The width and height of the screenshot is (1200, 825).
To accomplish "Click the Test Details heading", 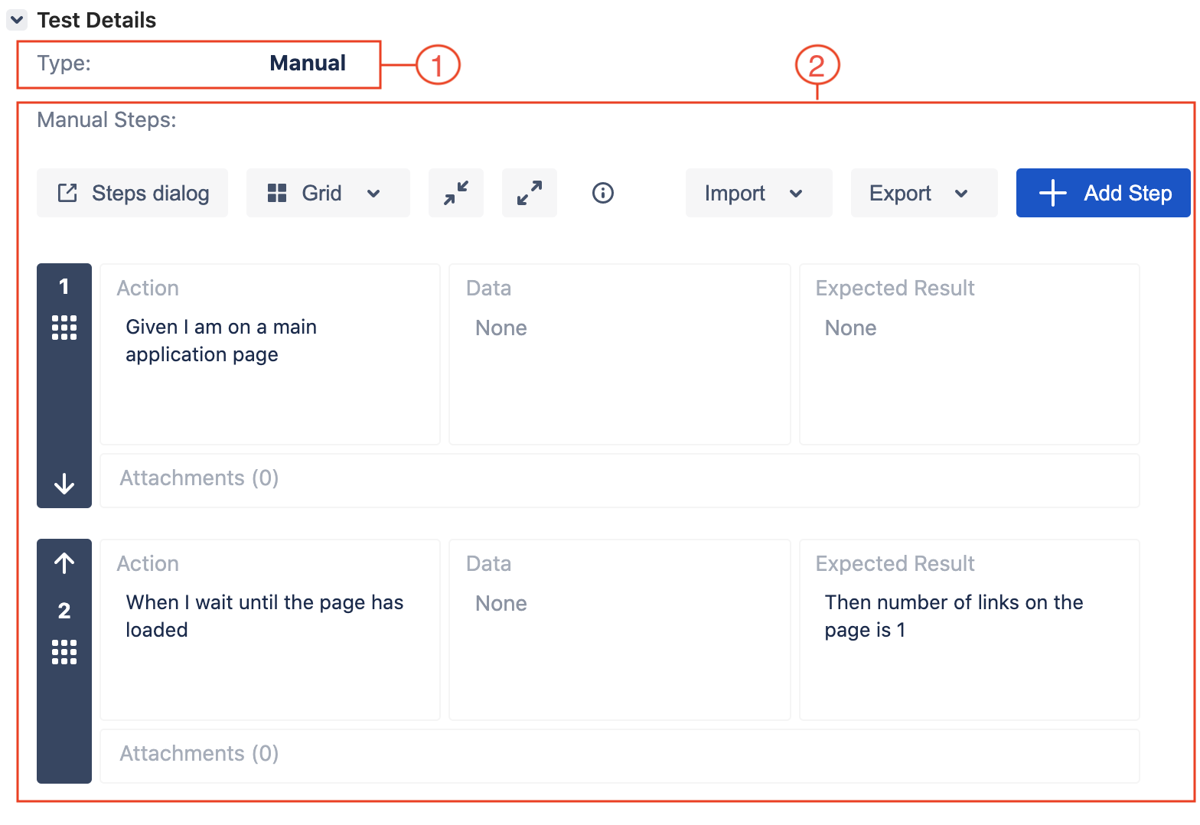I will tap(96, 20).
